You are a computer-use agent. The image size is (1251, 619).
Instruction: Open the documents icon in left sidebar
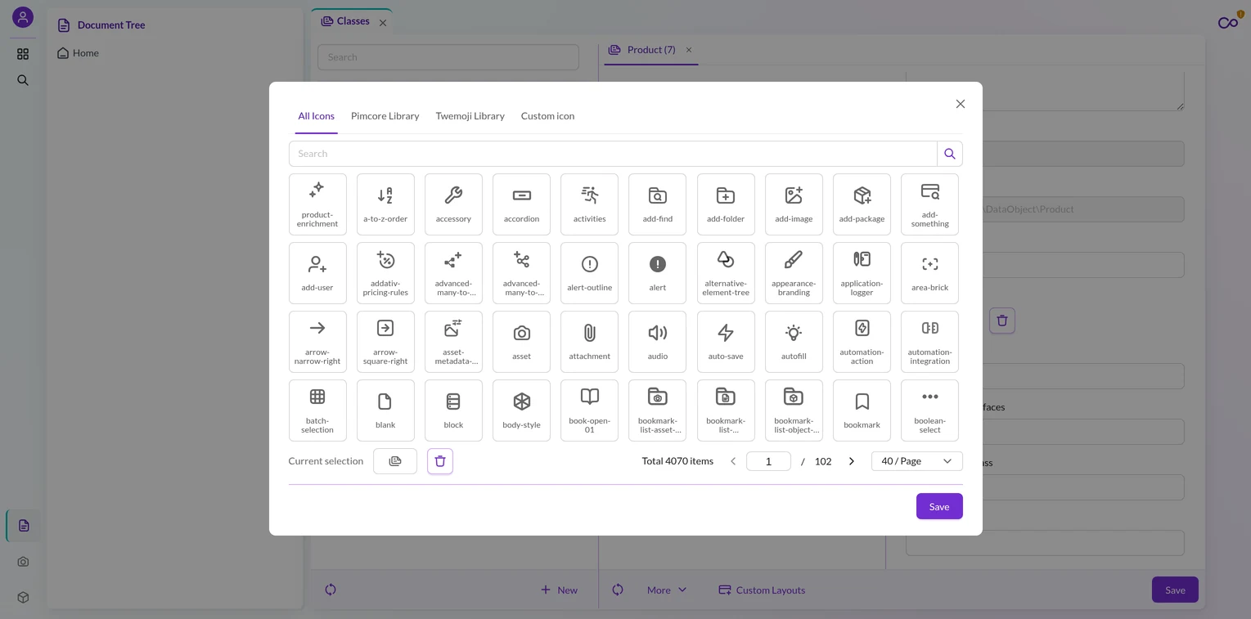(23, 526)
